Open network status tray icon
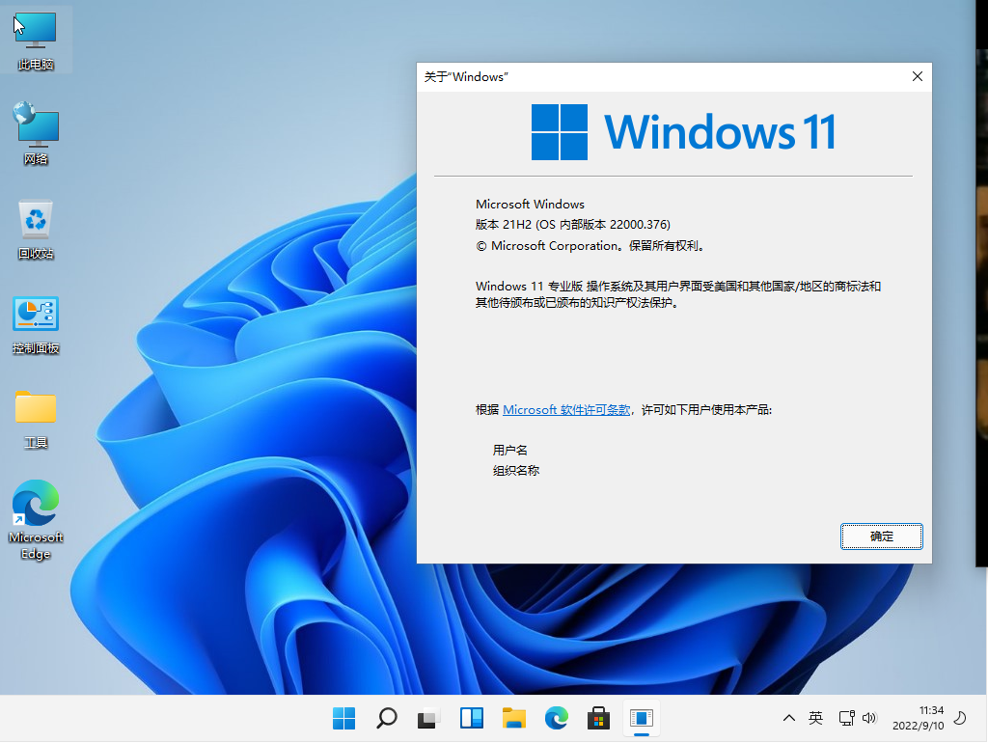This screenshot has height=743, width=988. (846, 718)
